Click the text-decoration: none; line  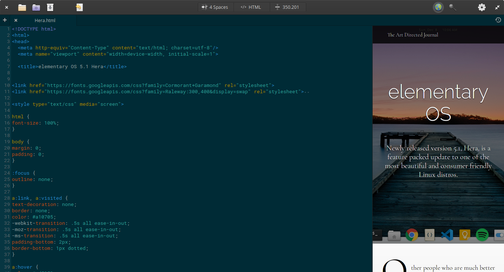click(x=44, y=205)
